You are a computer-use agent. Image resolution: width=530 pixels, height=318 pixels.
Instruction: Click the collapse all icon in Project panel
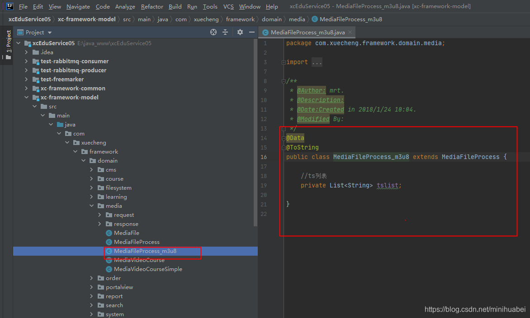coord(225,32)
